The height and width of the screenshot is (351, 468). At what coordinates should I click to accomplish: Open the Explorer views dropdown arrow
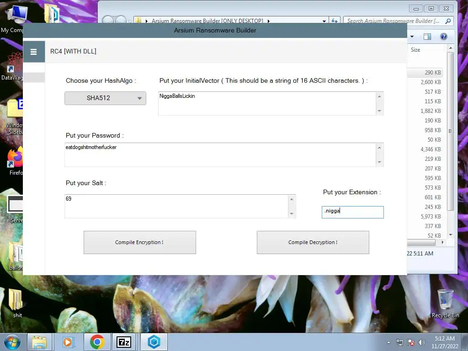point(412,37)
